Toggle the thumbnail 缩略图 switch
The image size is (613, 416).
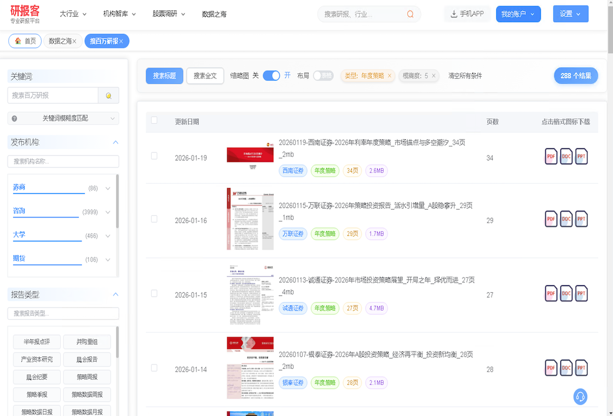tap(271, 76)
